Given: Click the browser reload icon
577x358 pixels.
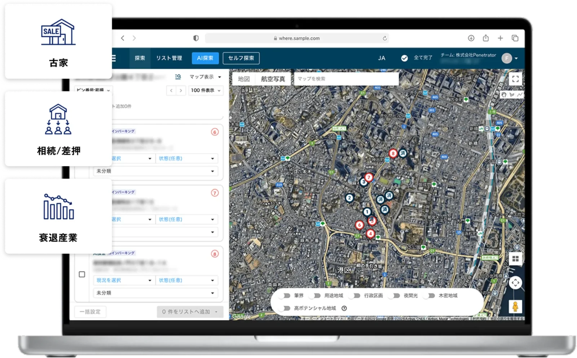Looking at the screenshot, I should pos(385,38).
